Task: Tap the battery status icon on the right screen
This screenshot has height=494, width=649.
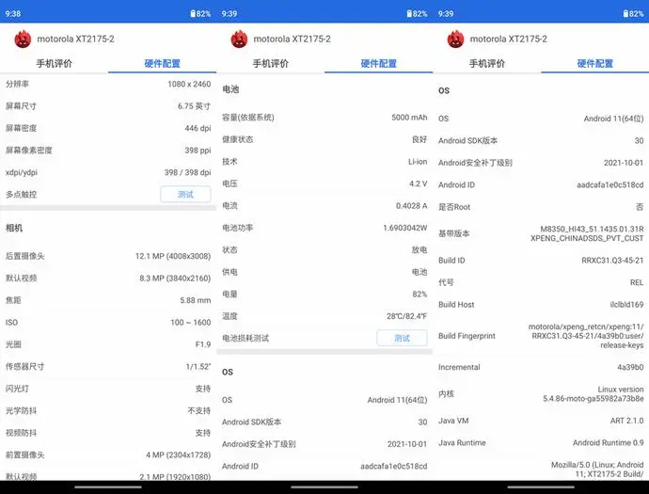Action: tap(625, 14)
